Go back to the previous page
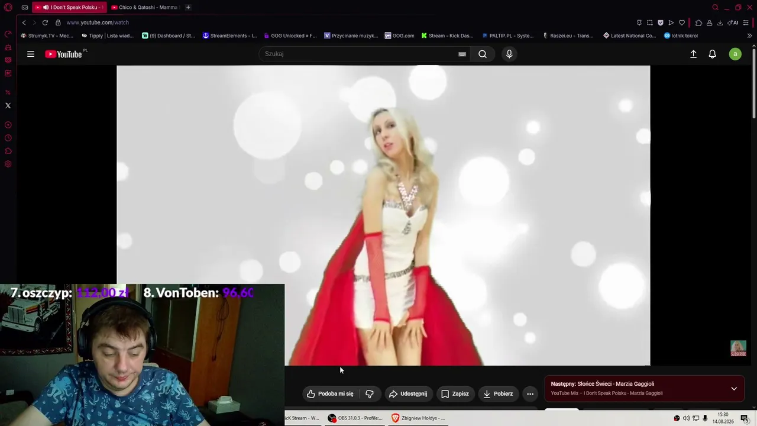This screenshot has height=426, width=757. pos(24,22)
